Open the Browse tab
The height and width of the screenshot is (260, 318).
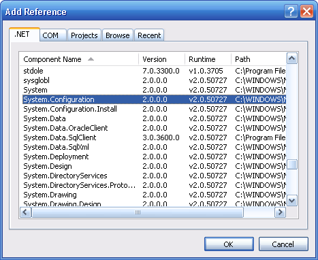pyautogui.click(x=118, y=35)
